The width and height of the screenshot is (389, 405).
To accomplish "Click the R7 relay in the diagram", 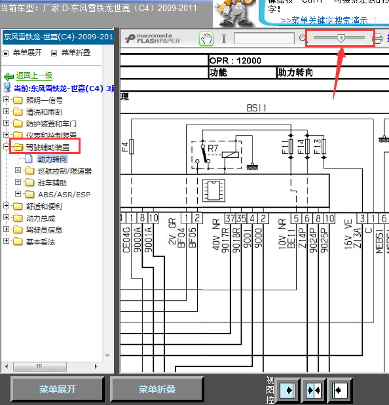I will pos(216,155).
